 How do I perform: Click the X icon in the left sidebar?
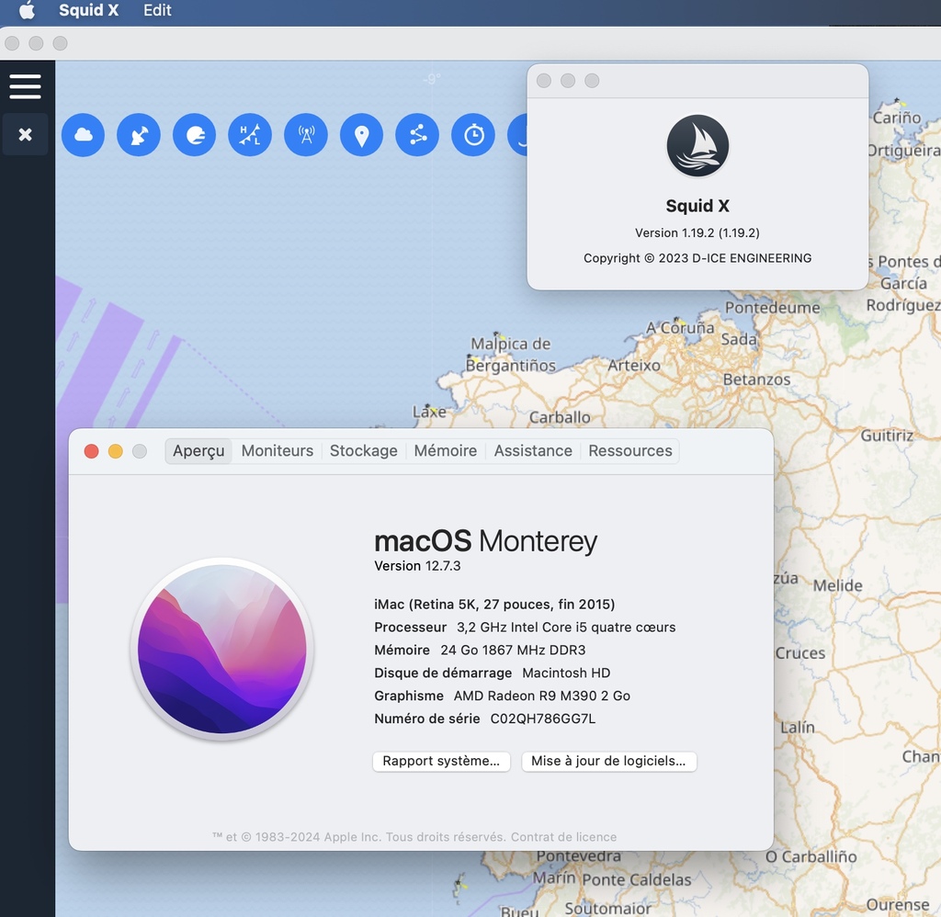pyautogui.click(x=25, y=134)
